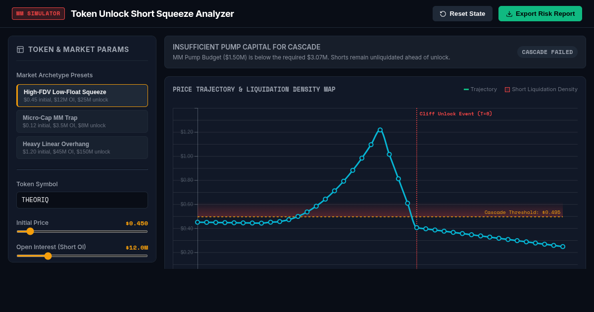Select the High-FDV Low-Float Squeeze preset
Viewport: 594px width, 312px height.
pos(82,96)
